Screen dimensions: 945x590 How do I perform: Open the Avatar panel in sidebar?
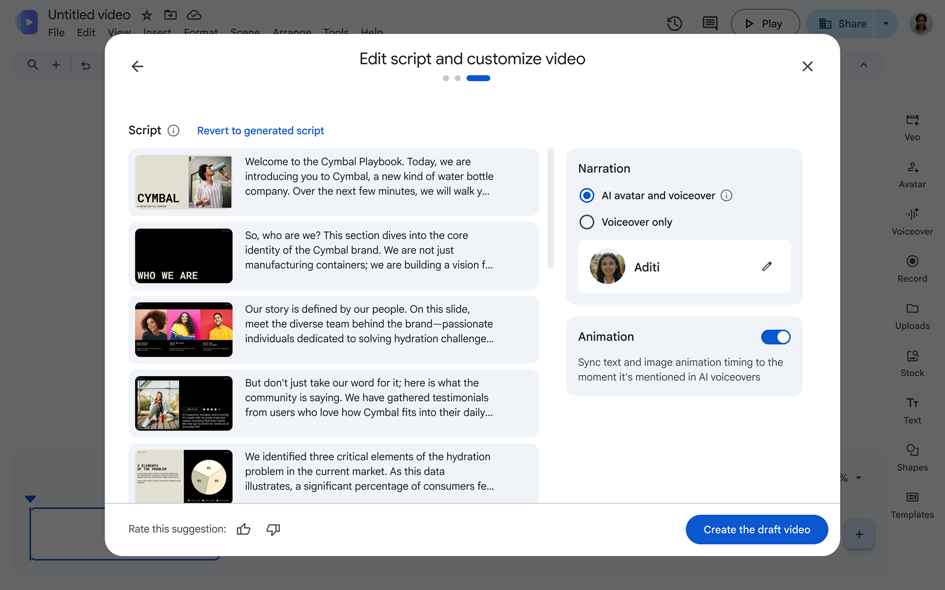coord(912,175)
